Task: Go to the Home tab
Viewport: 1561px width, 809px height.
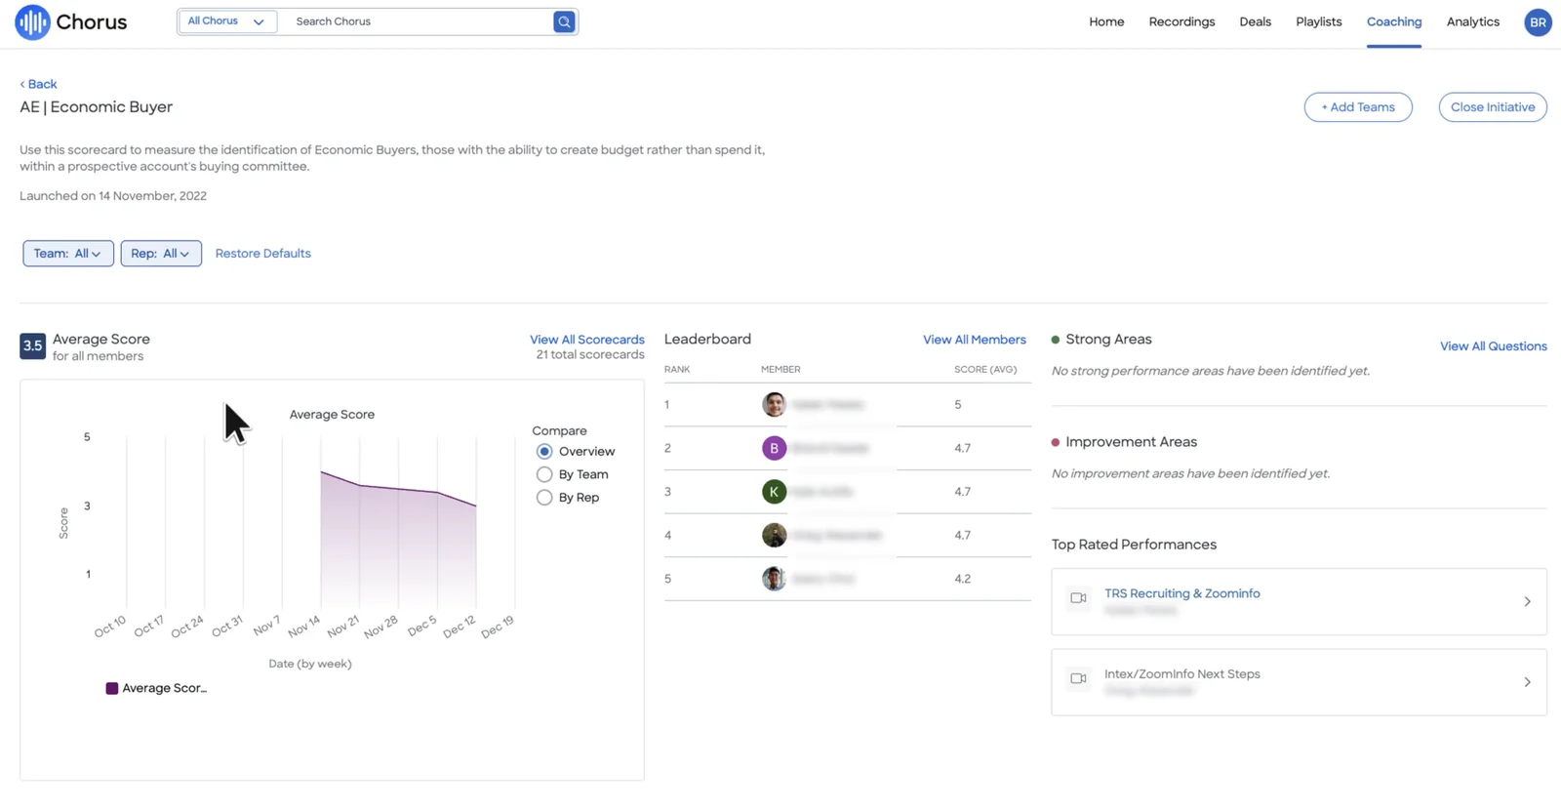Action: coord(1106,21)
